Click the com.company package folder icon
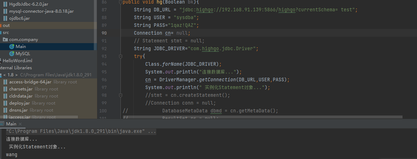Viewport: 417px width, 159px height. pos(5,40)
